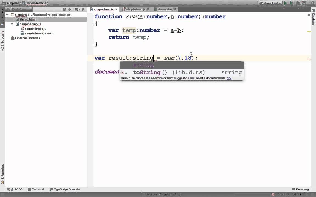Open the Favorites tool window side tab

click(x=2, y=174)
